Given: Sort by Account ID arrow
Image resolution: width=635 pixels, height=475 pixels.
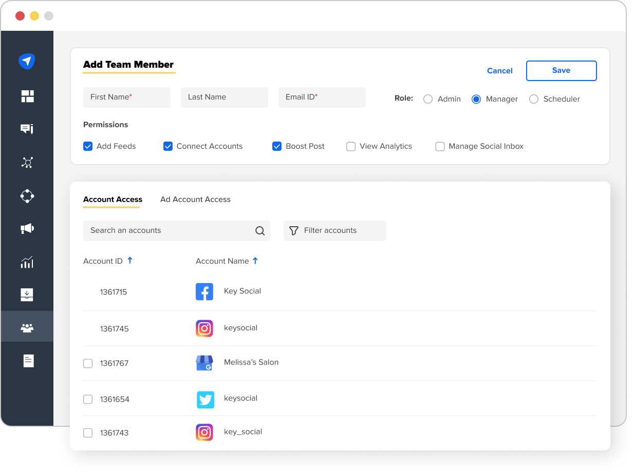Looking at the screenshot, I should pos(130,261).
